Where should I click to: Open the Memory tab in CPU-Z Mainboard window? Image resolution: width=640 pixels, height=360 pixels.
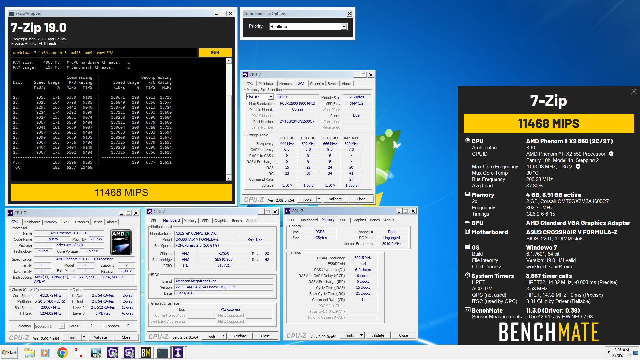click(x=190, y=221)
